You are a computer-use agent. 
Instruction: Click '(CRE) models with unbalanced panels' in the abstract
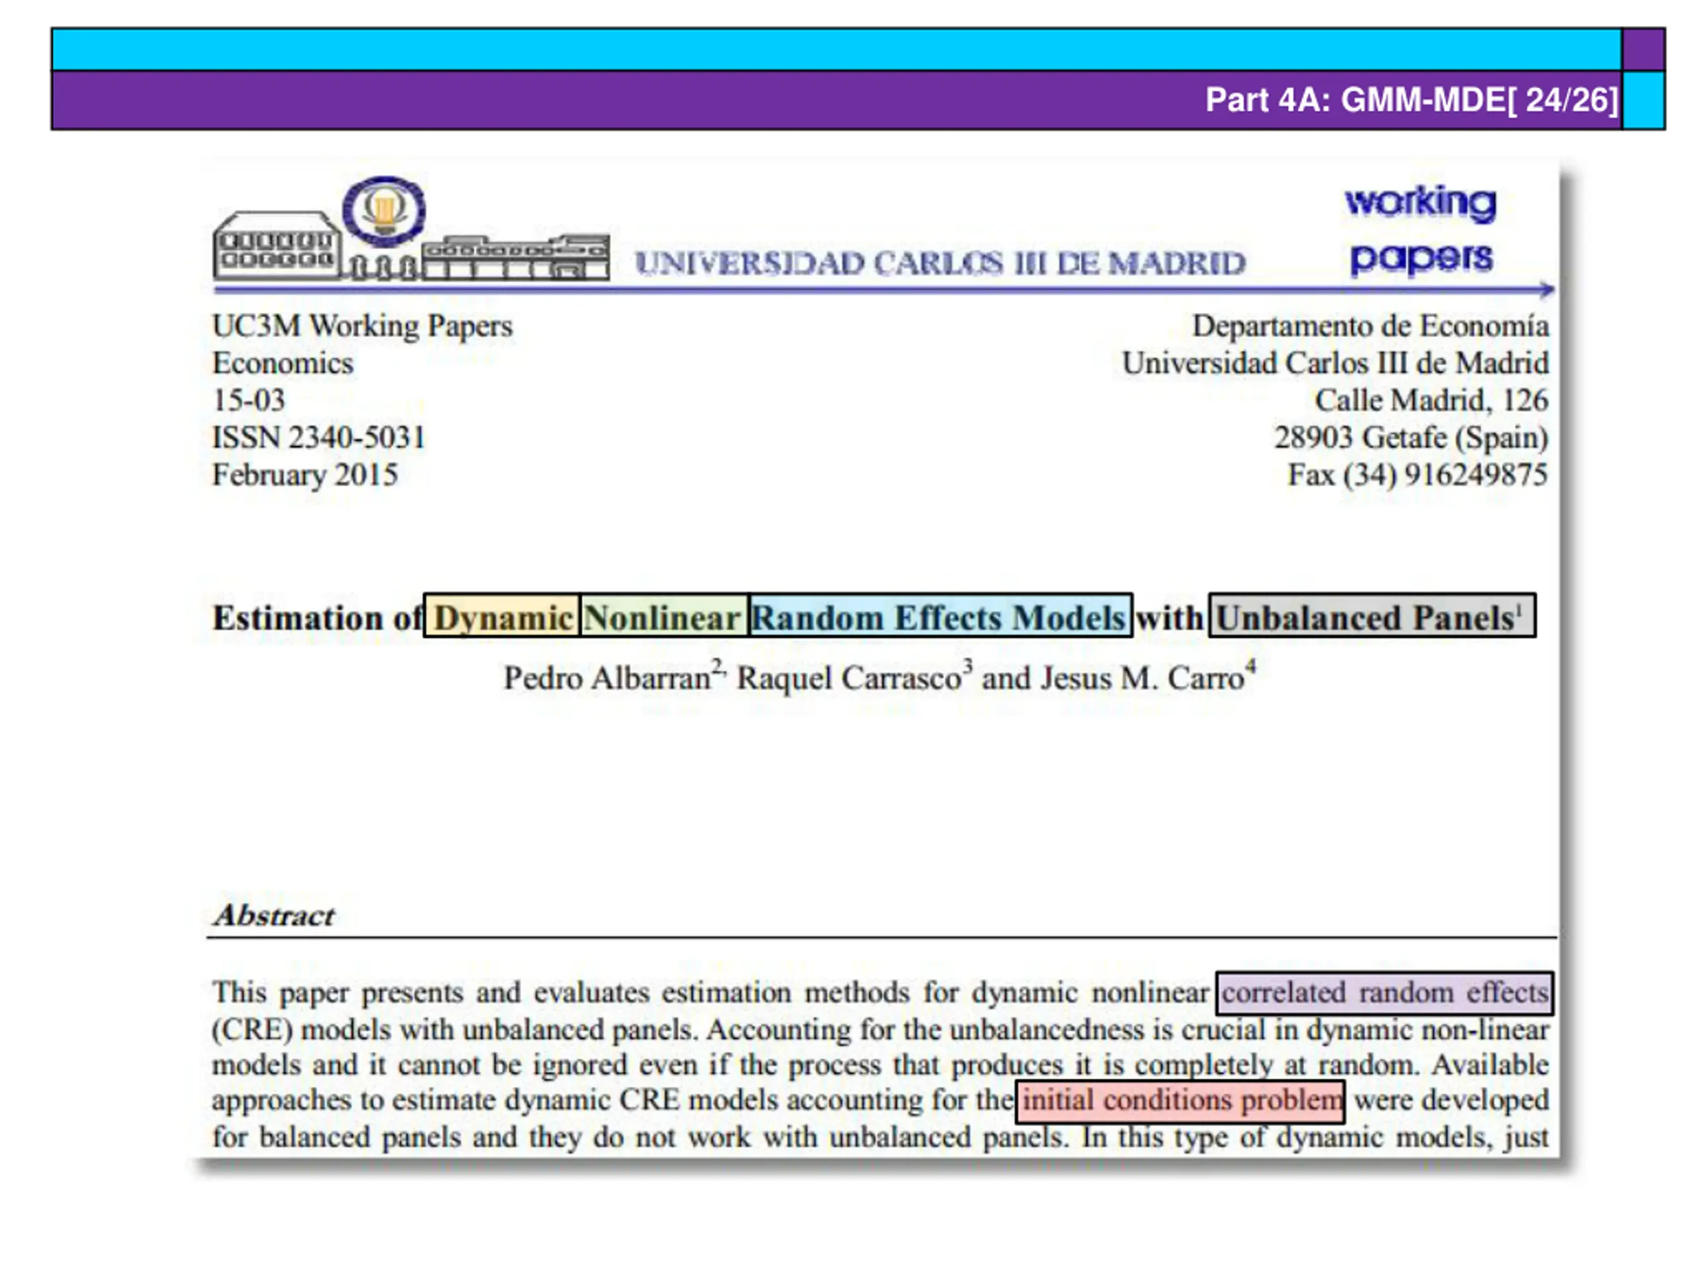click(x=453, y=1030)
